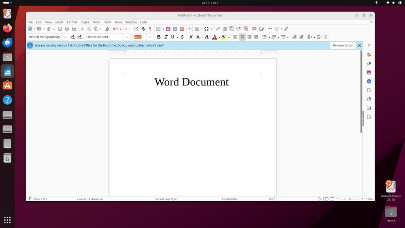Insert a special character with Omega icon
The height and width of the screenshot is (228, 405).
(206, 29)
